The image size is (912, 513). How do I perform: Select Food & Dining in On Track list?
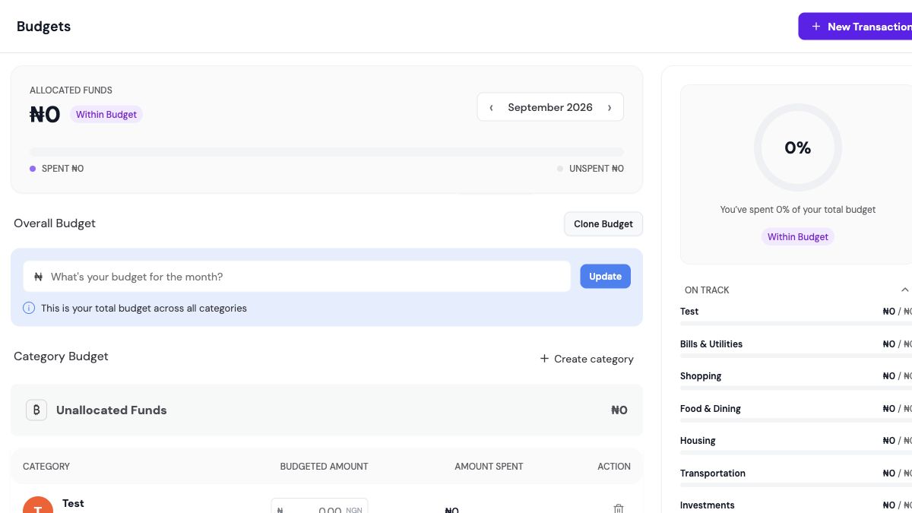[711, 409]
